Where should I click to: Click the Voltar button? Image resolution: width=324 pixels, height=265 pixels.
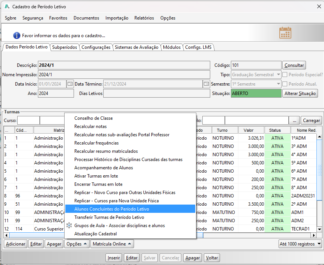[x=212, y=258]
